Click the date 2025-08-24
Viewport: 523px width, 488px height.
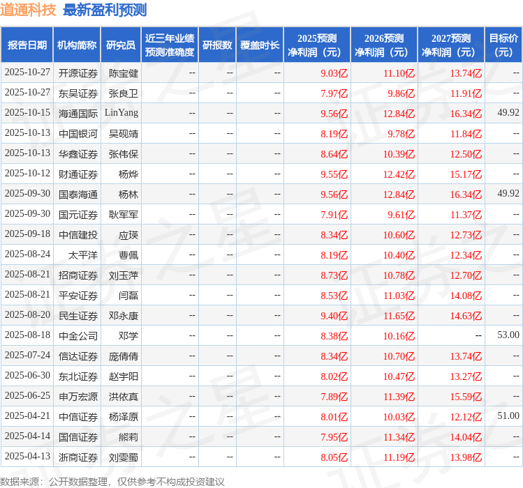click(27, 254)
